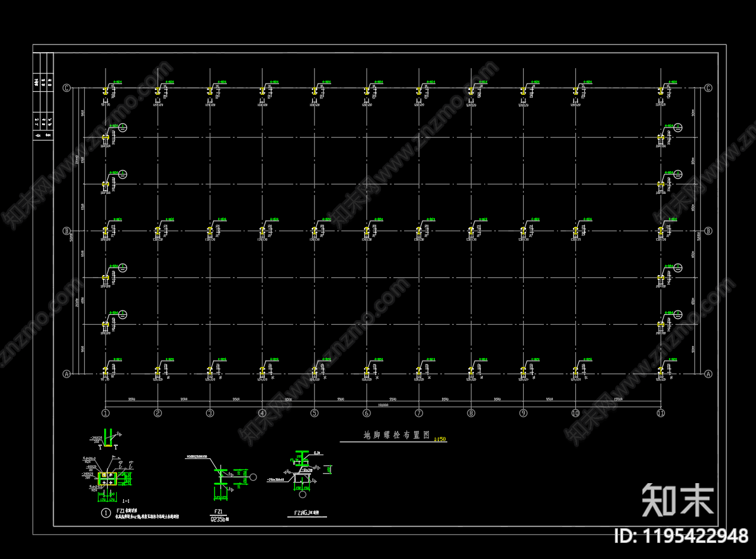Pick axis bubble A on the left side
This screenshot has width=756, height=559.
point(66,374)
